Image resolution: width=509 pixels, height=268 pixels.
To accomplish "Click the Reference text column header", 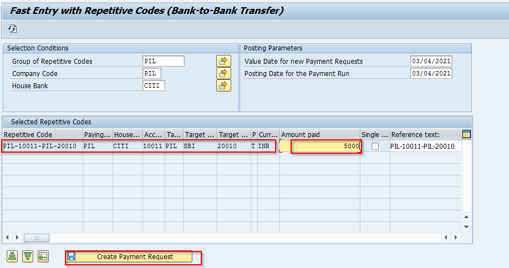I will pyautogui.click(x=425, y=134).
